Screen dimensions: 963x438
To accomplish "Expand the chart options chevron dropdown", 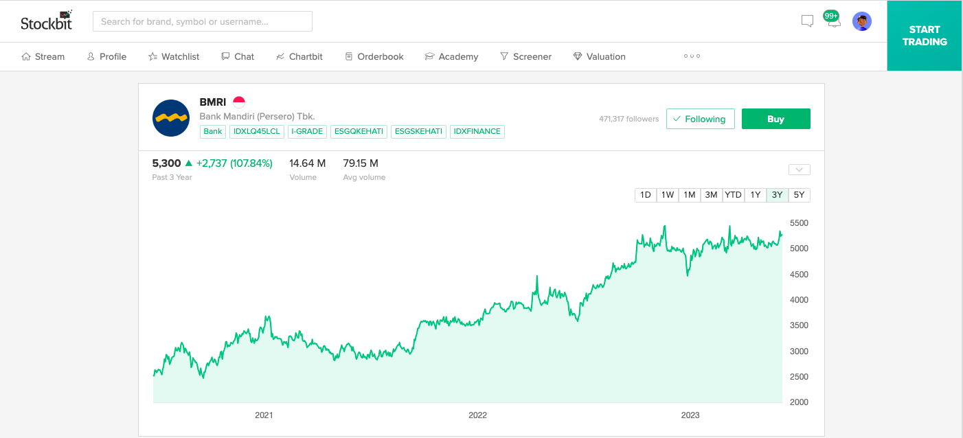I will 800,170.
